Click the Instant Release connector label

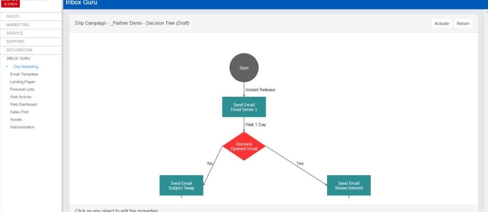tap(261, 90)
